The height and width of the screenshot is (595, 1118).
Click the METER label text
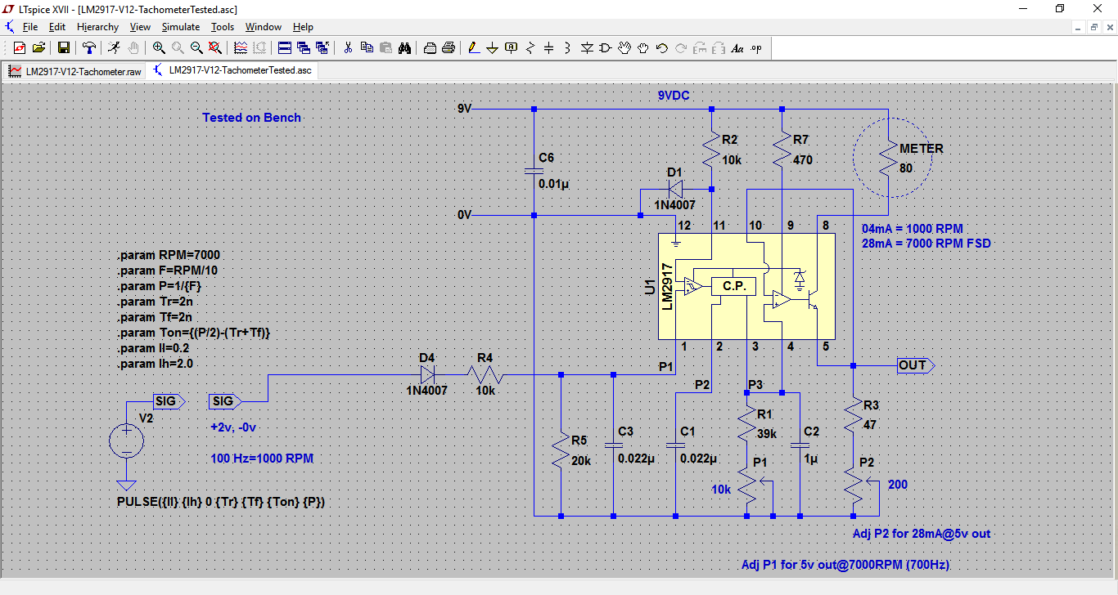click(922, 149)
